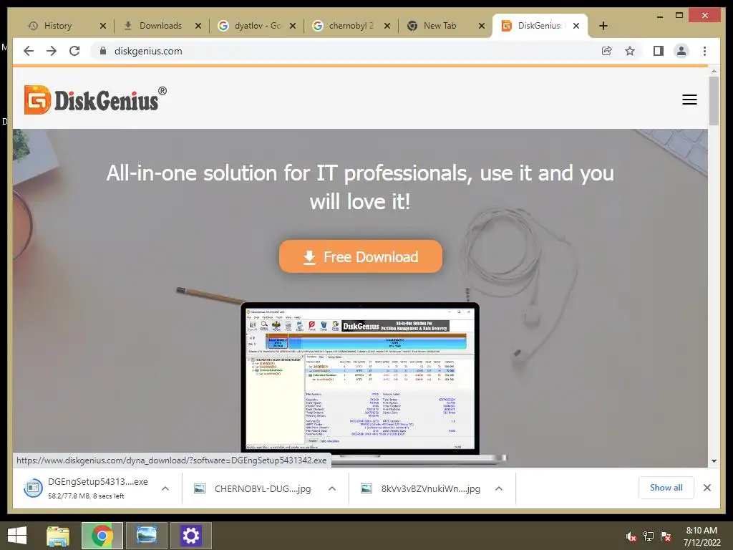This screenshot has width=733, height=550.
Task: Click Chrome taskbar icon
Action: [x=102, y=536]
